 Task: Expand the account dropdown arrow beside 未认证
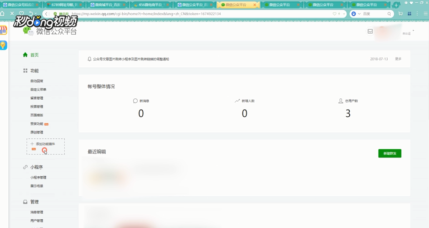click(413, 30)
